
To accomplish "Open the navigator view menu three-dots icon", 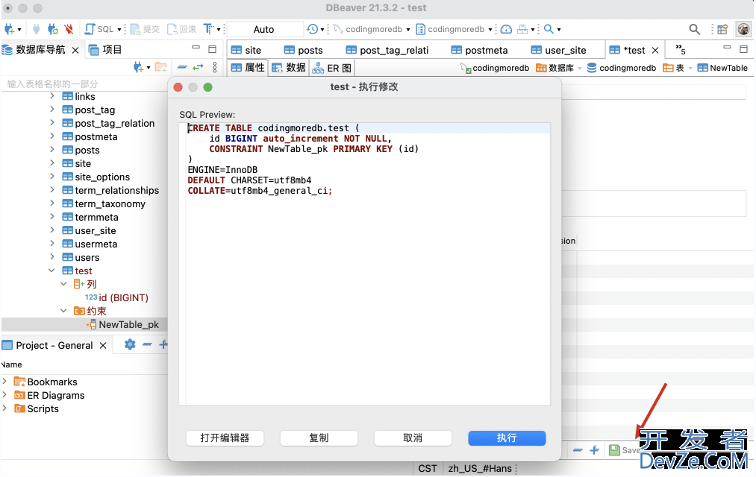I will [x=214, y=67].
